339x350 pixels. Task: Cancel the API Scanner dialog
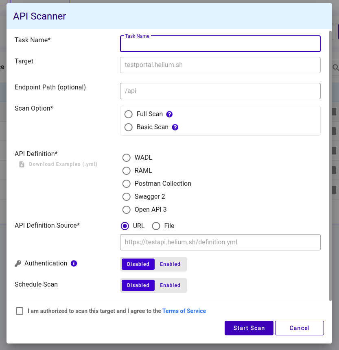pos(299,328)
